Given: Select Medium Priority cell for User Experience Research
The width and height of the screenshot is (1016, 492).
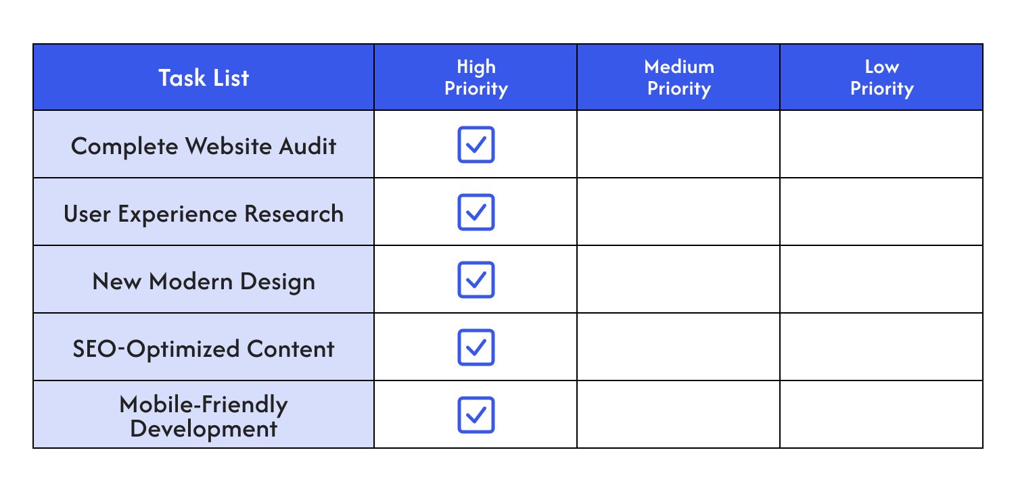Looking at the screenshot, I should pyautogui.click(x=678, y=212).
